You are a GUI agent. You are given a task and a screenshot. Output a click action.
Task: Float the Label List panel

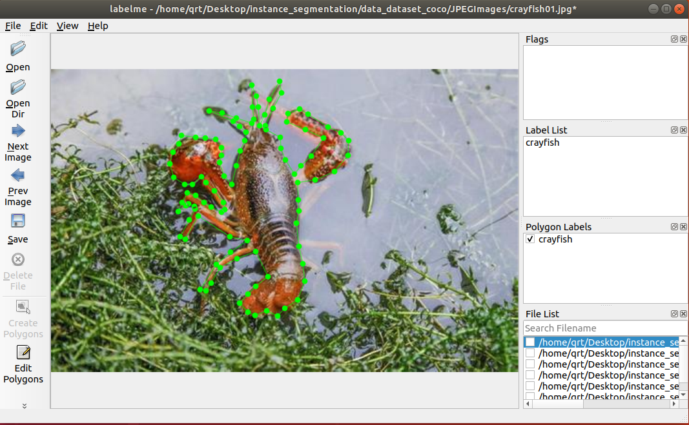[674, 130]
